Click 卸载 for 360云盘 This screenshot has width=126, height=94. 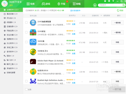point(117,42)
